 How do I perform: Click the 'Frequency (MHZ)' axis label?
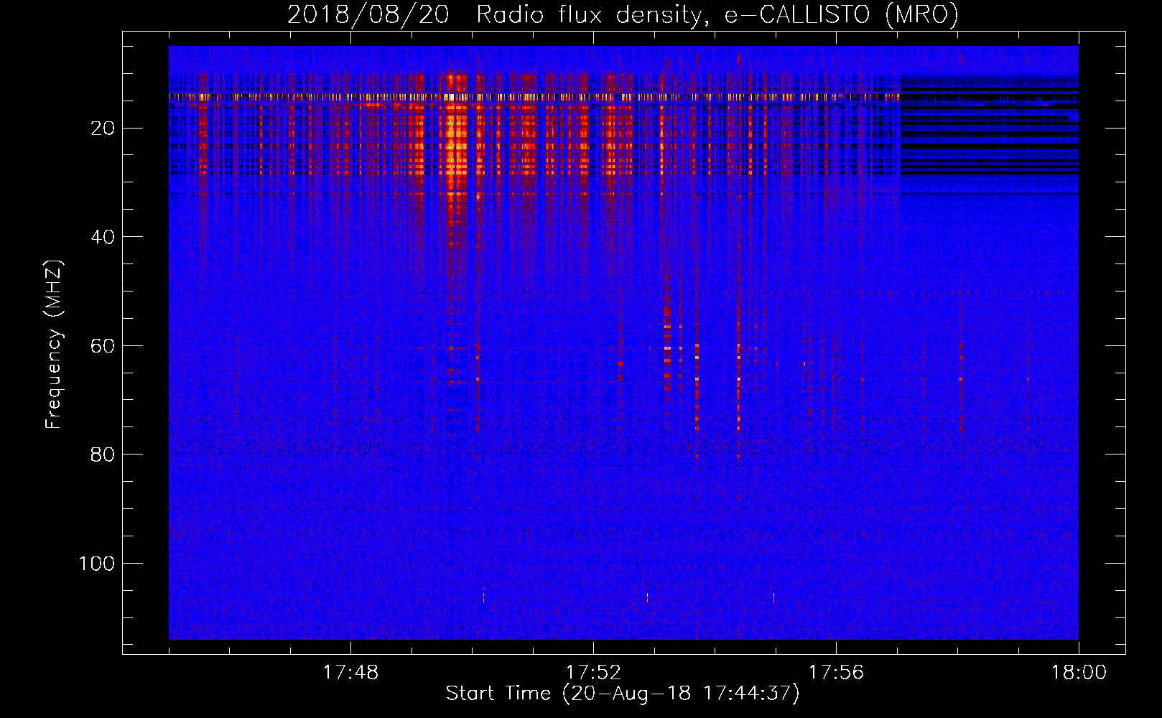point(54,344)
